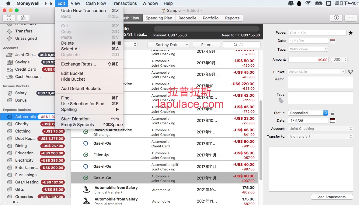
Task: Choose Find… in the Edit menu
Action: point(89,98)
